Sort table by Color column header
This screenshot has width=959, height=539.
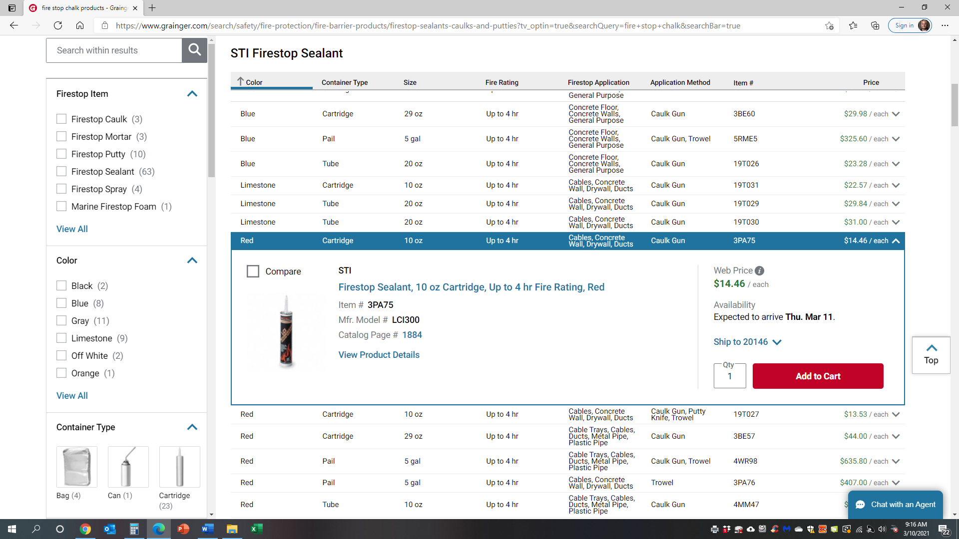[254, 82]
